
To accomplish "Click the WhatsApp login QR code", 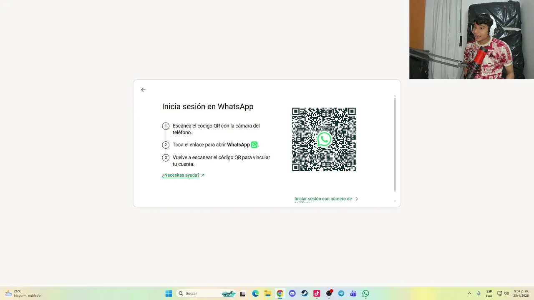I will pos(324,139).
